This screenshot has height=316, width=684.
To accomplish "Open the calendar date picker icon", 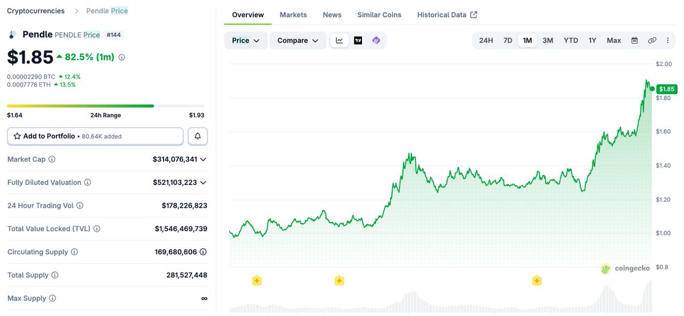I will pos(634,40).
